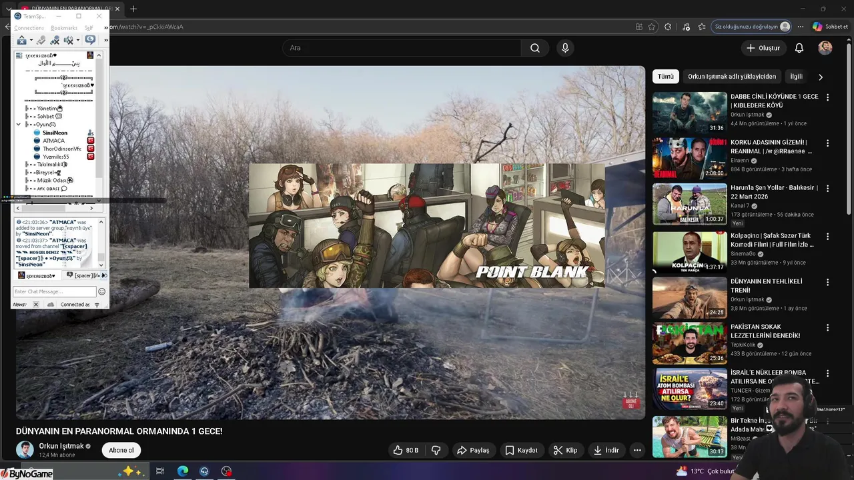Viewport: 854px width, 480px height.
Task: Open Harun'la Şen Yollar - Balıkesir thumbnail
Action: (689, 204)
